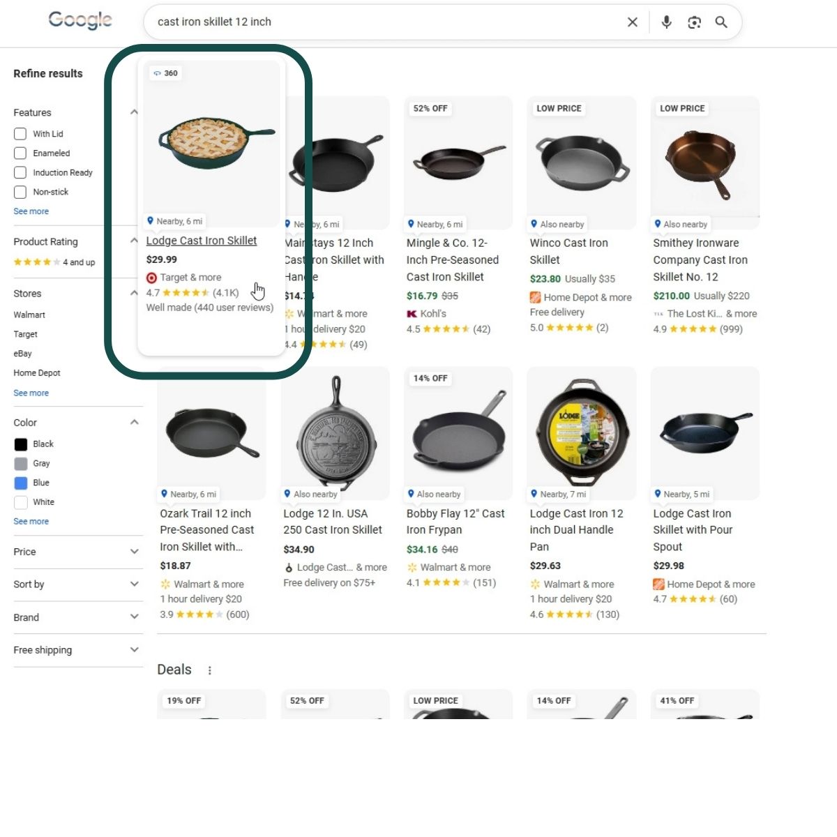
Task: Collapse the Features filter section
Action: 134,112
